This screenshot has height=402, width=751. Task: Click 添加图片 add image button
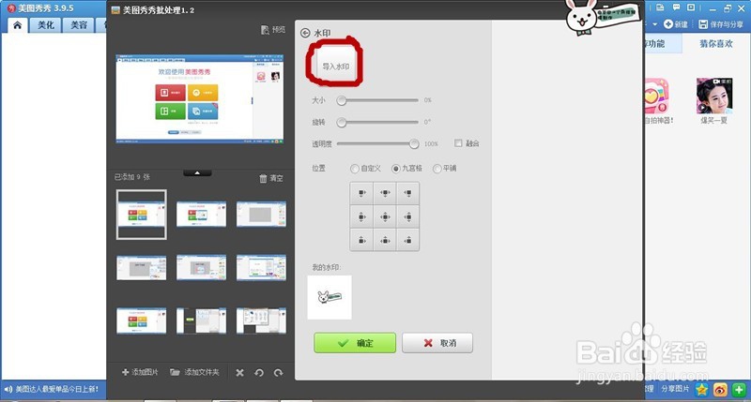[140, 372]
